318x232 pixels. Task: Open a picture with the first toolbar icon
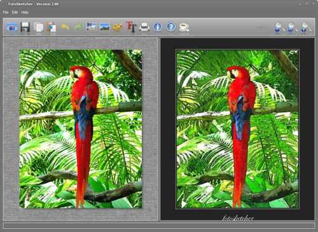(x=11, y=27)
